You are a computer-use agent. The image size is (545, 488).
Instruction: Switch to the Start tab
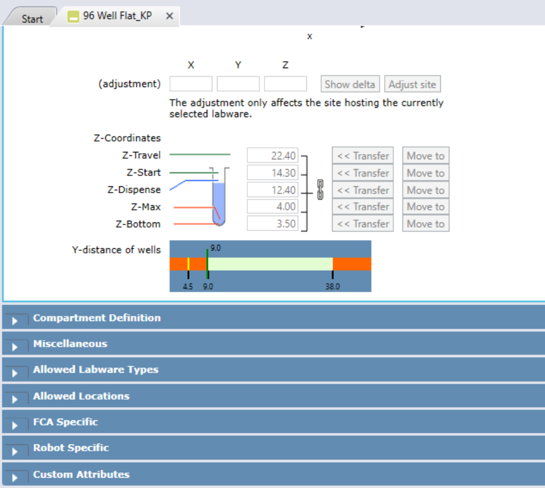31,18
